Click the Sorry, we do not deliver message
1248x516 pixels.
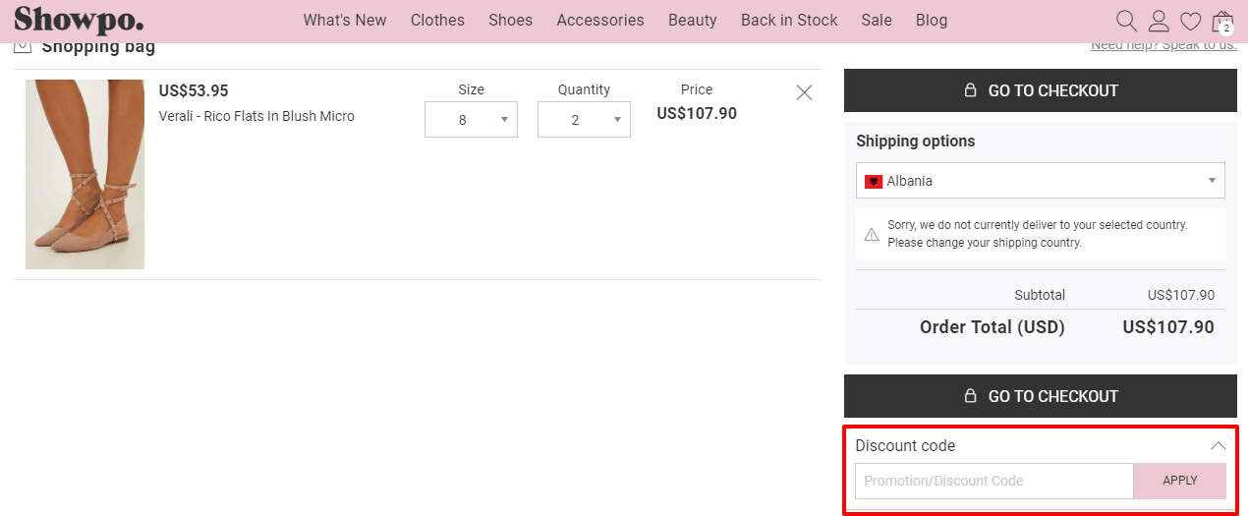click(1038, 234)
